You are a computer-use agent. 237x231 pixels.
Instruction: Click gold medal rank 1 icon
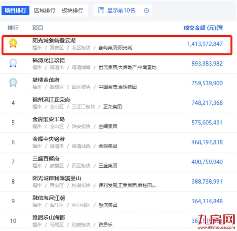pyautogui.click(x=13, y=43)
